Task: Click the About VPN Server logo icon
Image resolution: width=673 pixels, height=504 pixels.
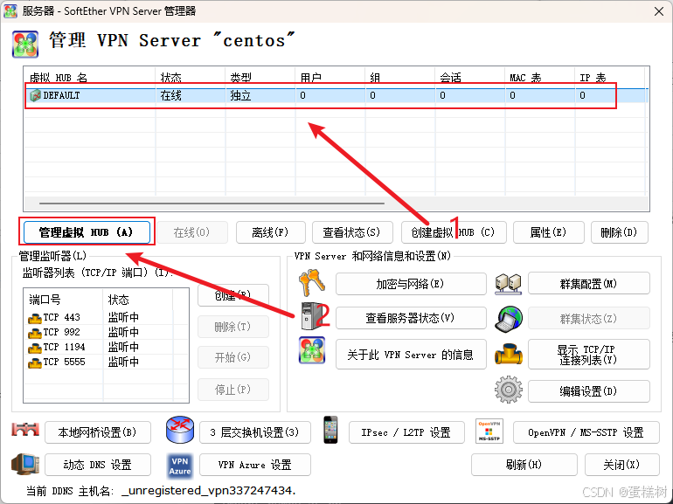Action: tap(312, 350)
